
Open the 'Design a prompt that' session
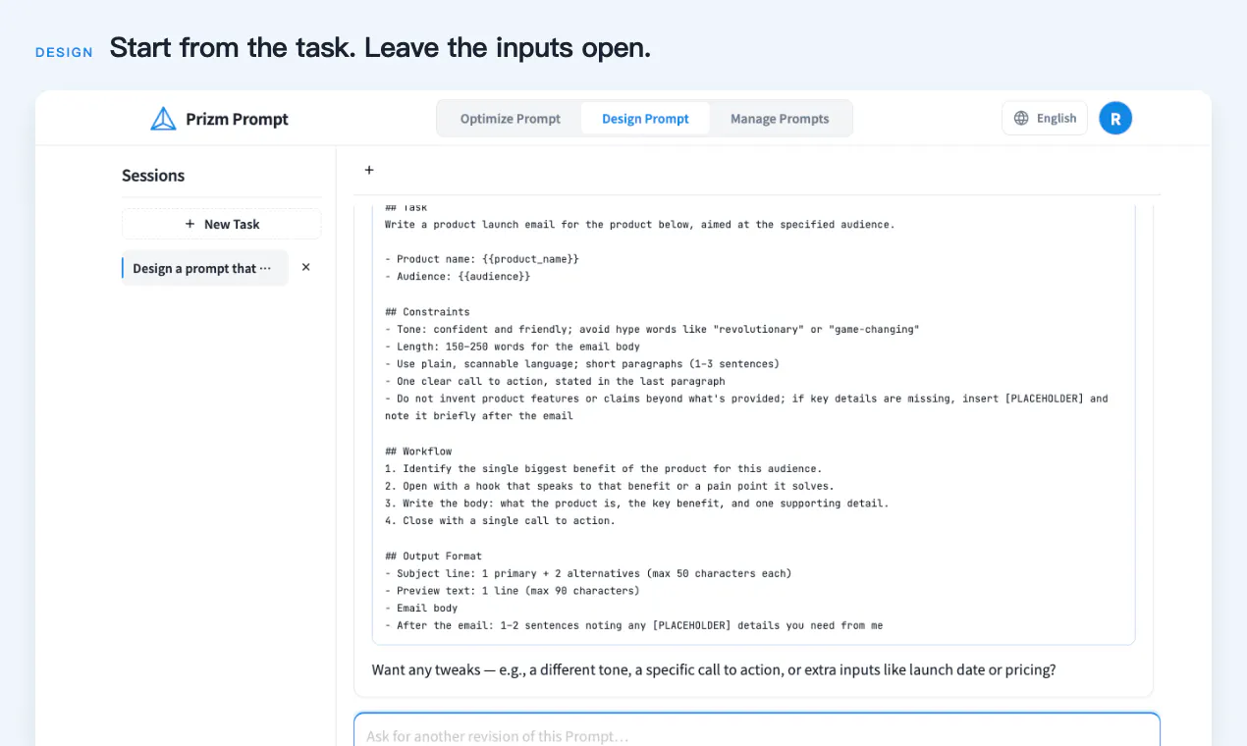(x=204, y=268)
